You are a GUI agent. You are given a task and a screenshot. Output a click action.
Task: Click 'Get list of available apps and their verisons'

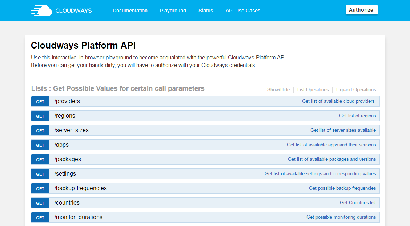(x=331, y=145)
